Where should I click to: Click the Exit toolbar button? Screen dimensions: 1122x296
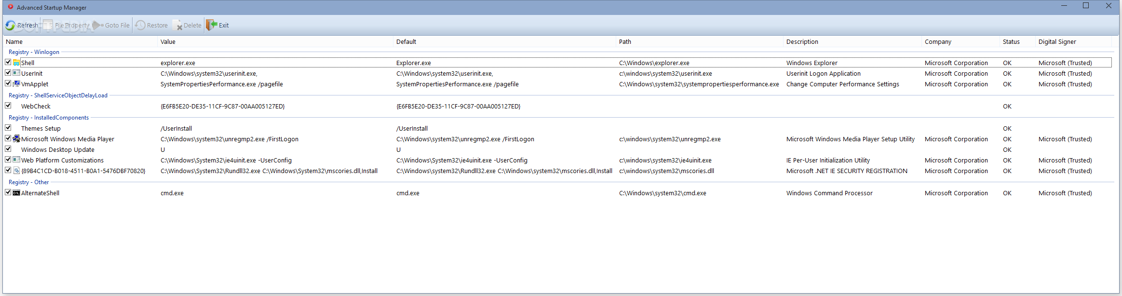pos(217,25)
